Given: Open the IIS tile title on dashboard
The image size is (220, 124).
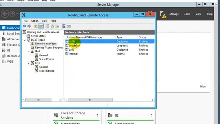Looking at the screenshot, I should click(x=117, y=115).
